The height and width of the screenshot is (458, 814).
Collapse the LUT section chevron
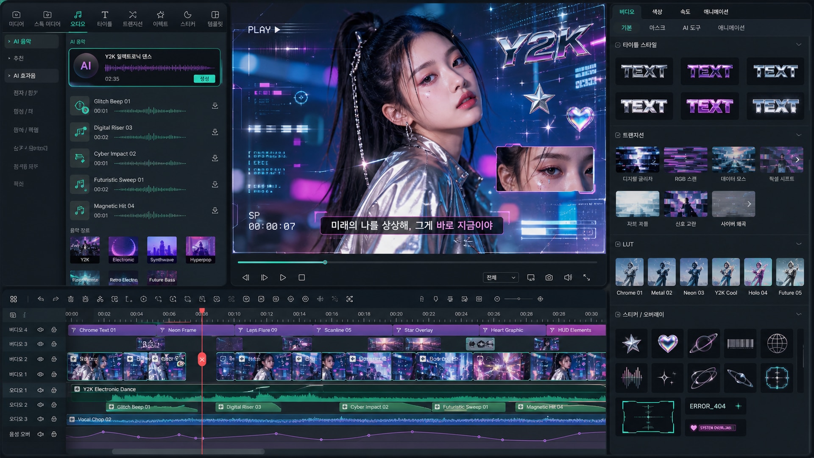(x=799, y=244)
